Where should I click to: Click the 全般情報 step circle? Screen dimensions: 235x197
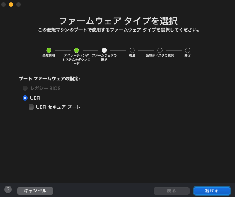49,50
